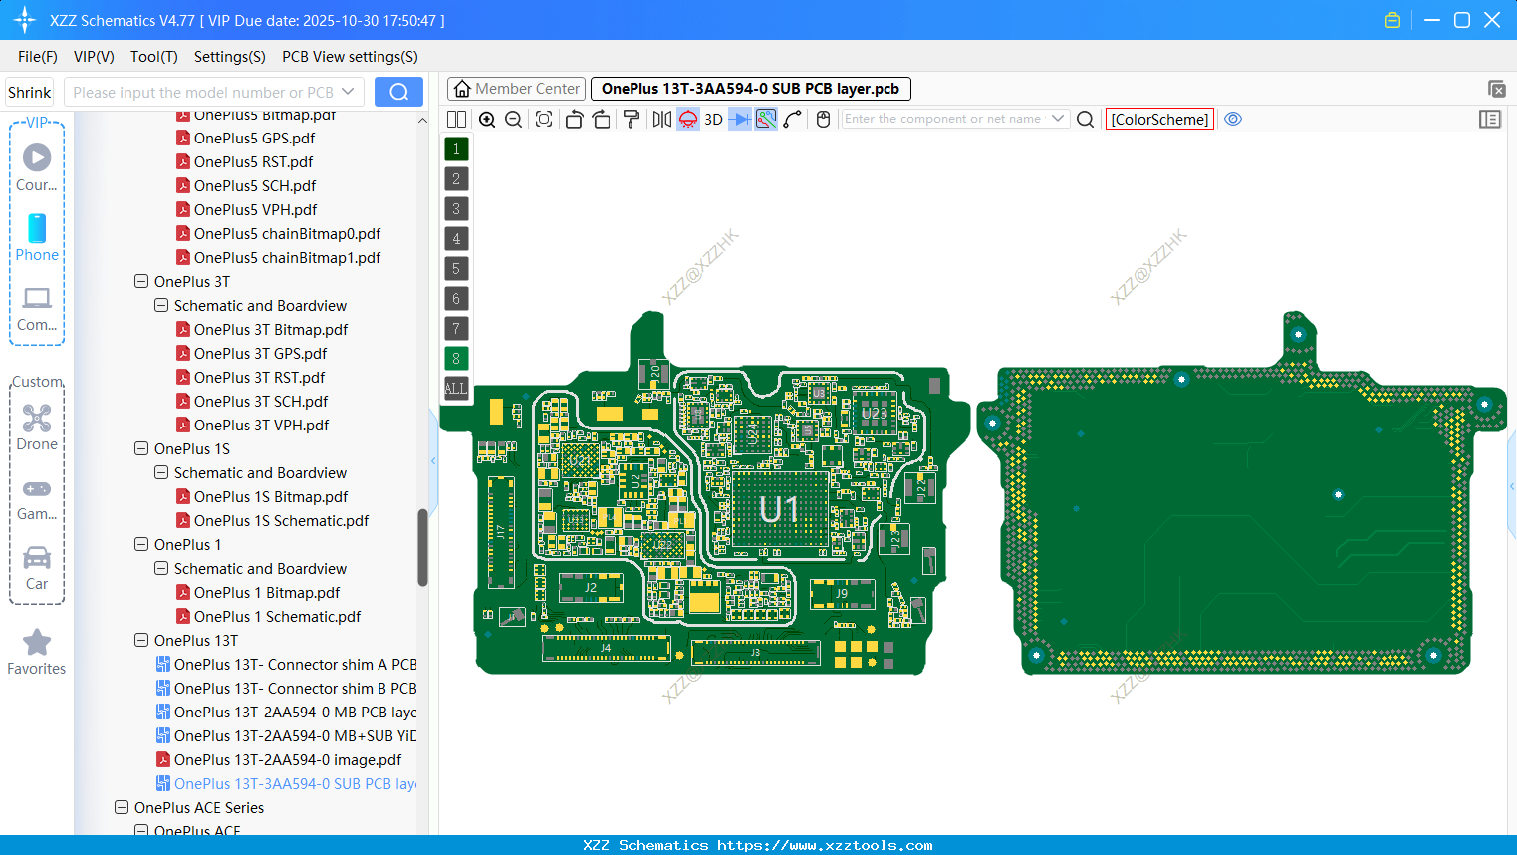Screen dimensions: 1517x855
Task: Collapse the OnePlus 13T tree node
Action: tap(140, 640)
